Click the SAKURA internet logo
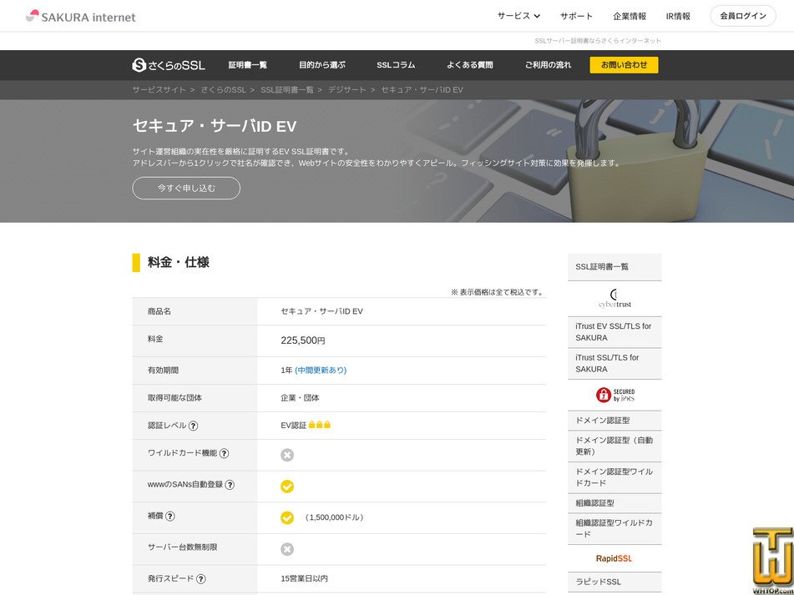794x595 pixels. [80, 16]
